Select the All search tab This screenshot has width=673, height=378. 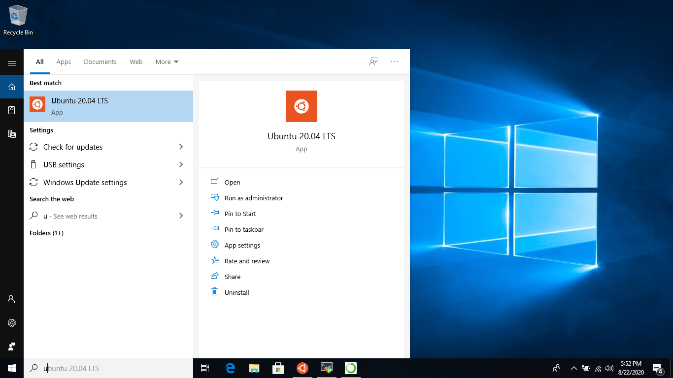(40, 62)
